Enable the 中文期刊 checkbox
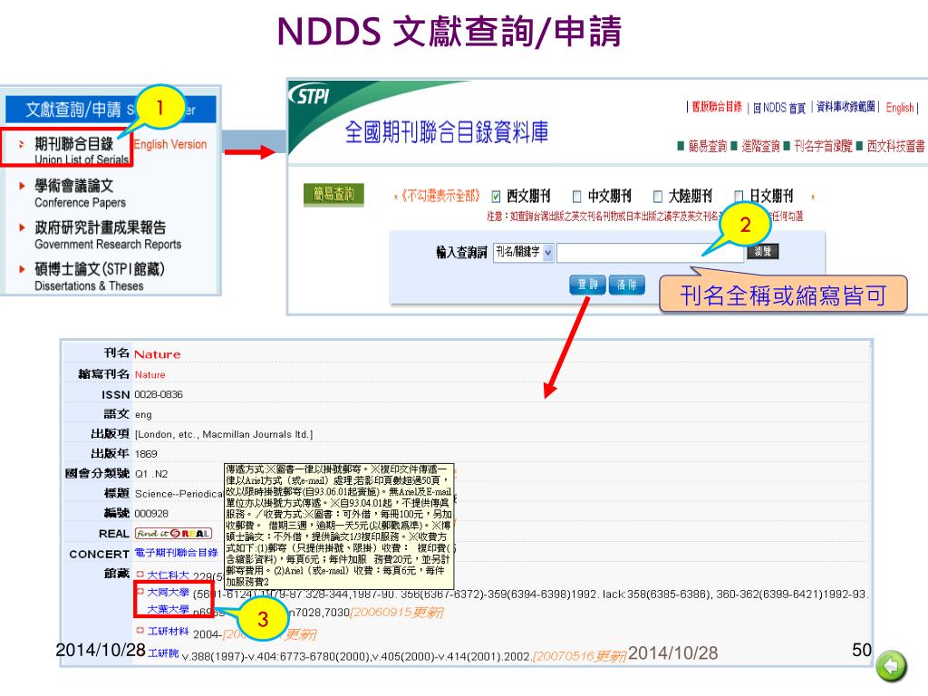 click(x=577, y=197)
